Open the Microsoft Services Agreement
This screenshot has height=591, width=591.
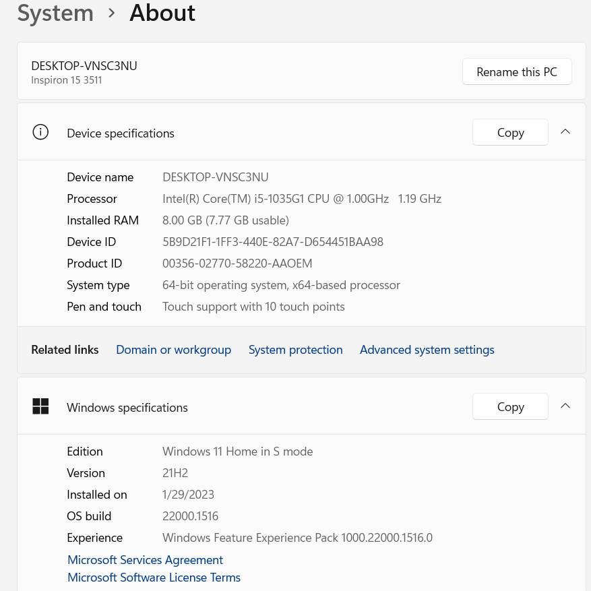pos(145,559)
